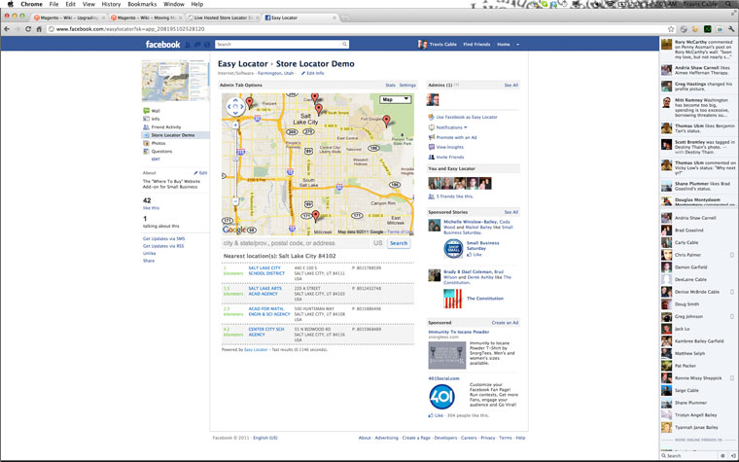Open the Settings link in Admin Tab Options

coord(407,86)
